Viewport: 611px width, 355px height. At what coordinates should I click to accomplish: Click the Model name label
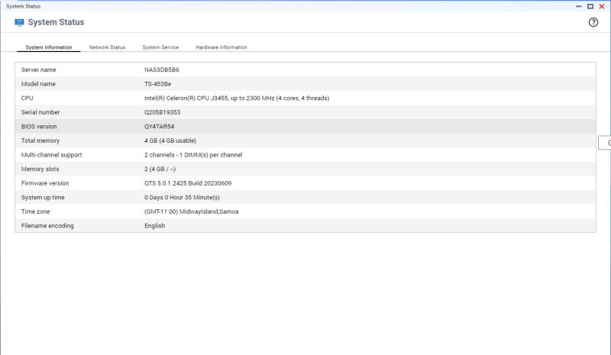[x=38, y=84]
